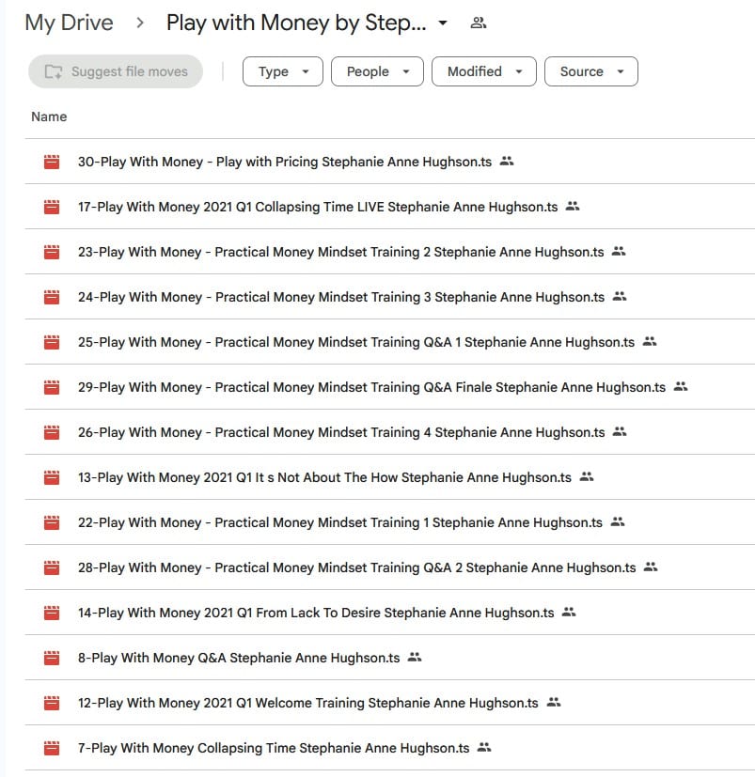The width and height of the screenshot is (755, 777).
Task: Open the Type filter dropdown
Action: (x=283, y=71)
